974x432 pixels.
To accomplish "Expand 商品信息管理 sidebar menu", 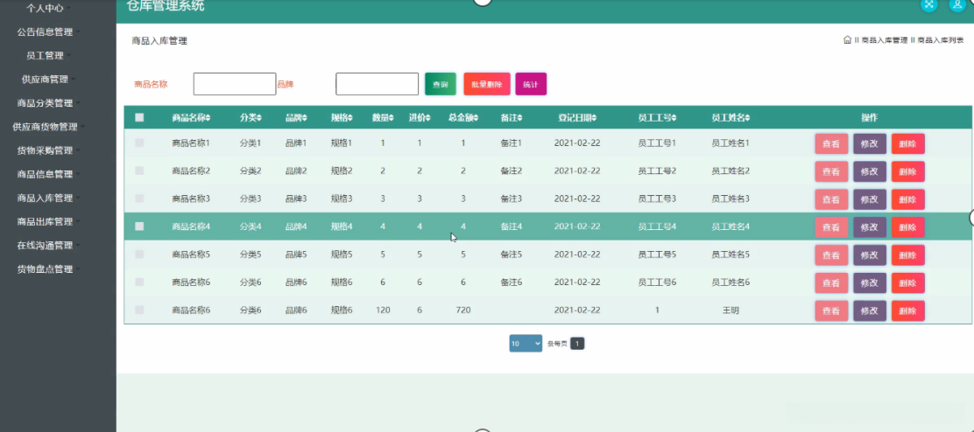I will (45, 174).
